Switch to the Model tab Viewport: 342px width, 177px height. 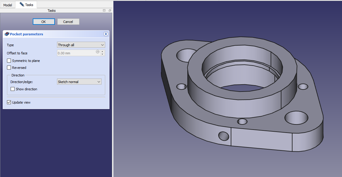coord(8,5)
